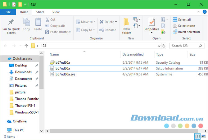Expand the Delete options arrow
208x140 pixels.
[x=116, y=22]
